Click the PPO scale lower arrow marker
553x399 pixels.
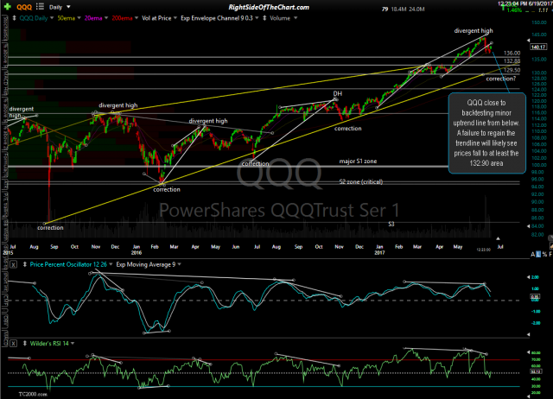(528, 334)
